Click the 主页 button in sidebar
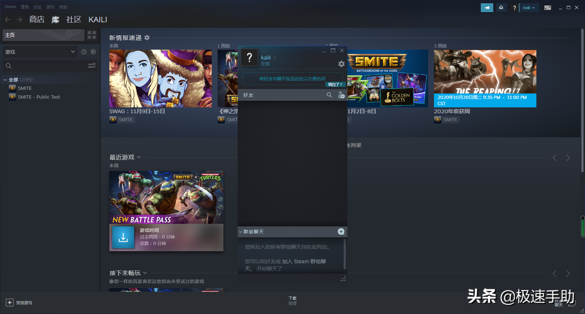 (44, 35)
